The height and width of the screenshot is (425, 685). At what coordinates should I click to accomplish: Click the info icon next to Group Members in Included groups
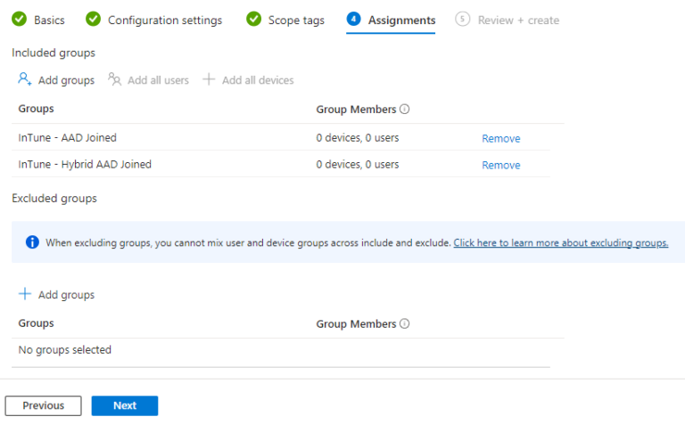click(404, 110)
